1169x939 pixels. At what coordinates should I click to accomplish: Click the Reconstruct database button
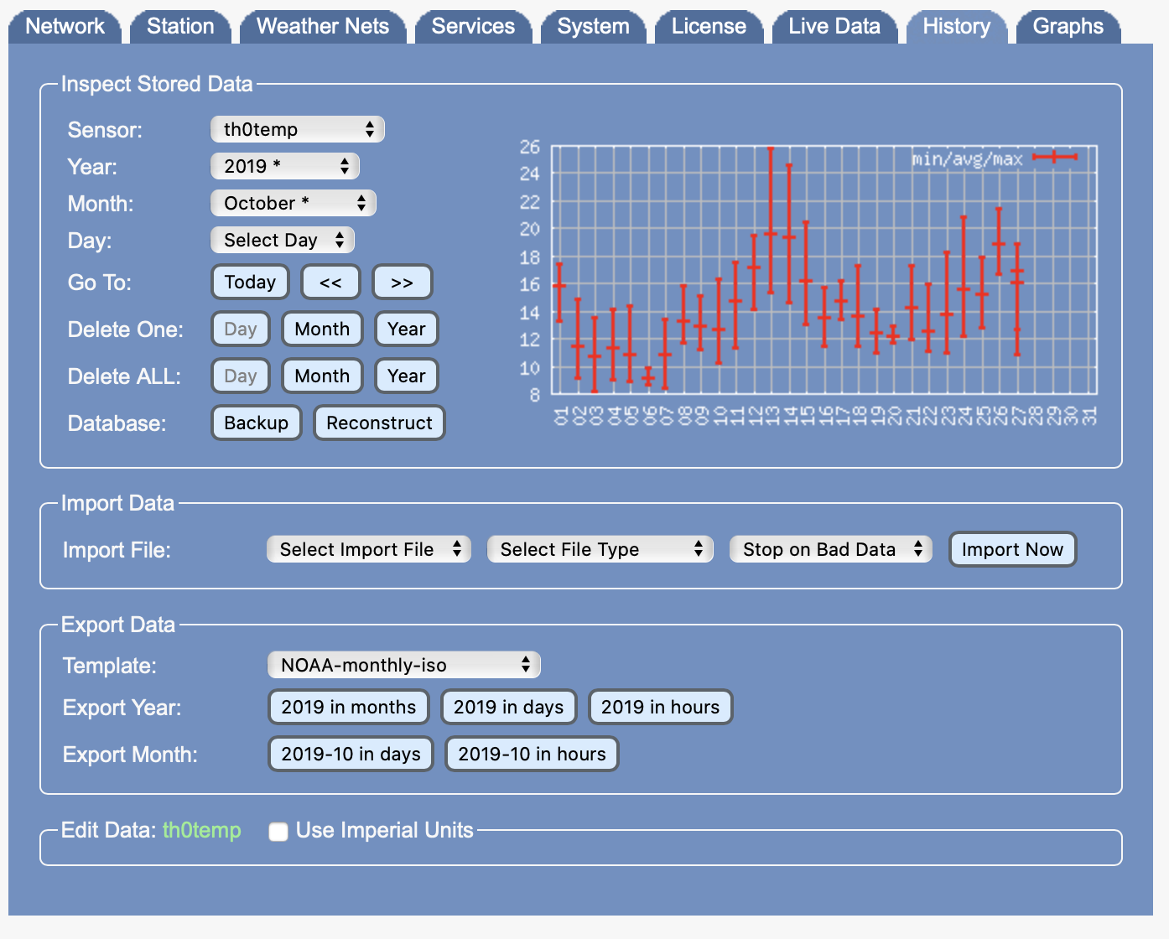click(x=379, y=423)
